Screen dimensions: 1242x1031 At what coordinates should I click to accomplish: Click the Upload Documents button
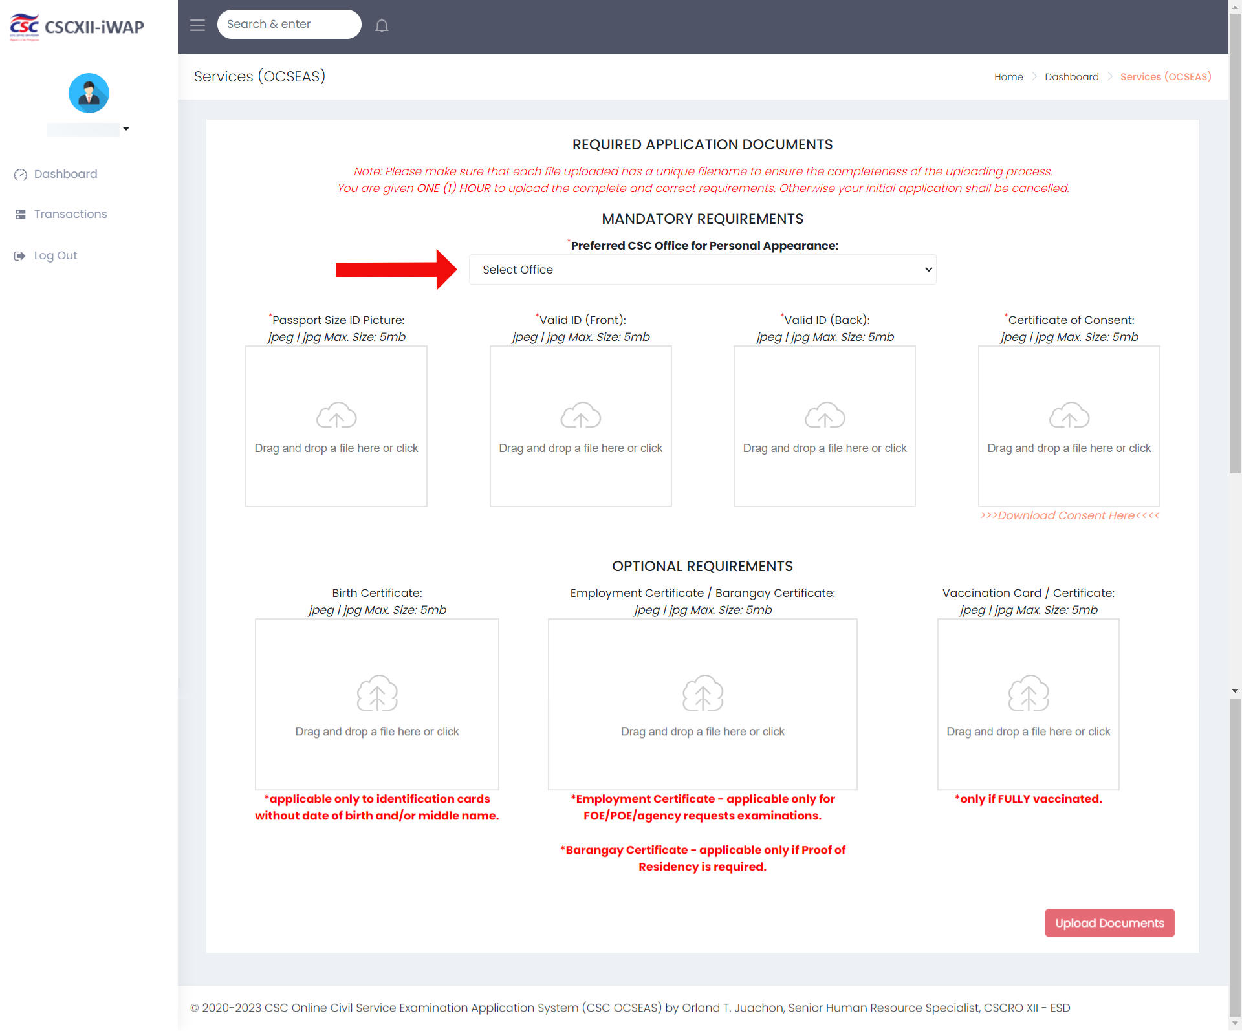point(1109,923)
